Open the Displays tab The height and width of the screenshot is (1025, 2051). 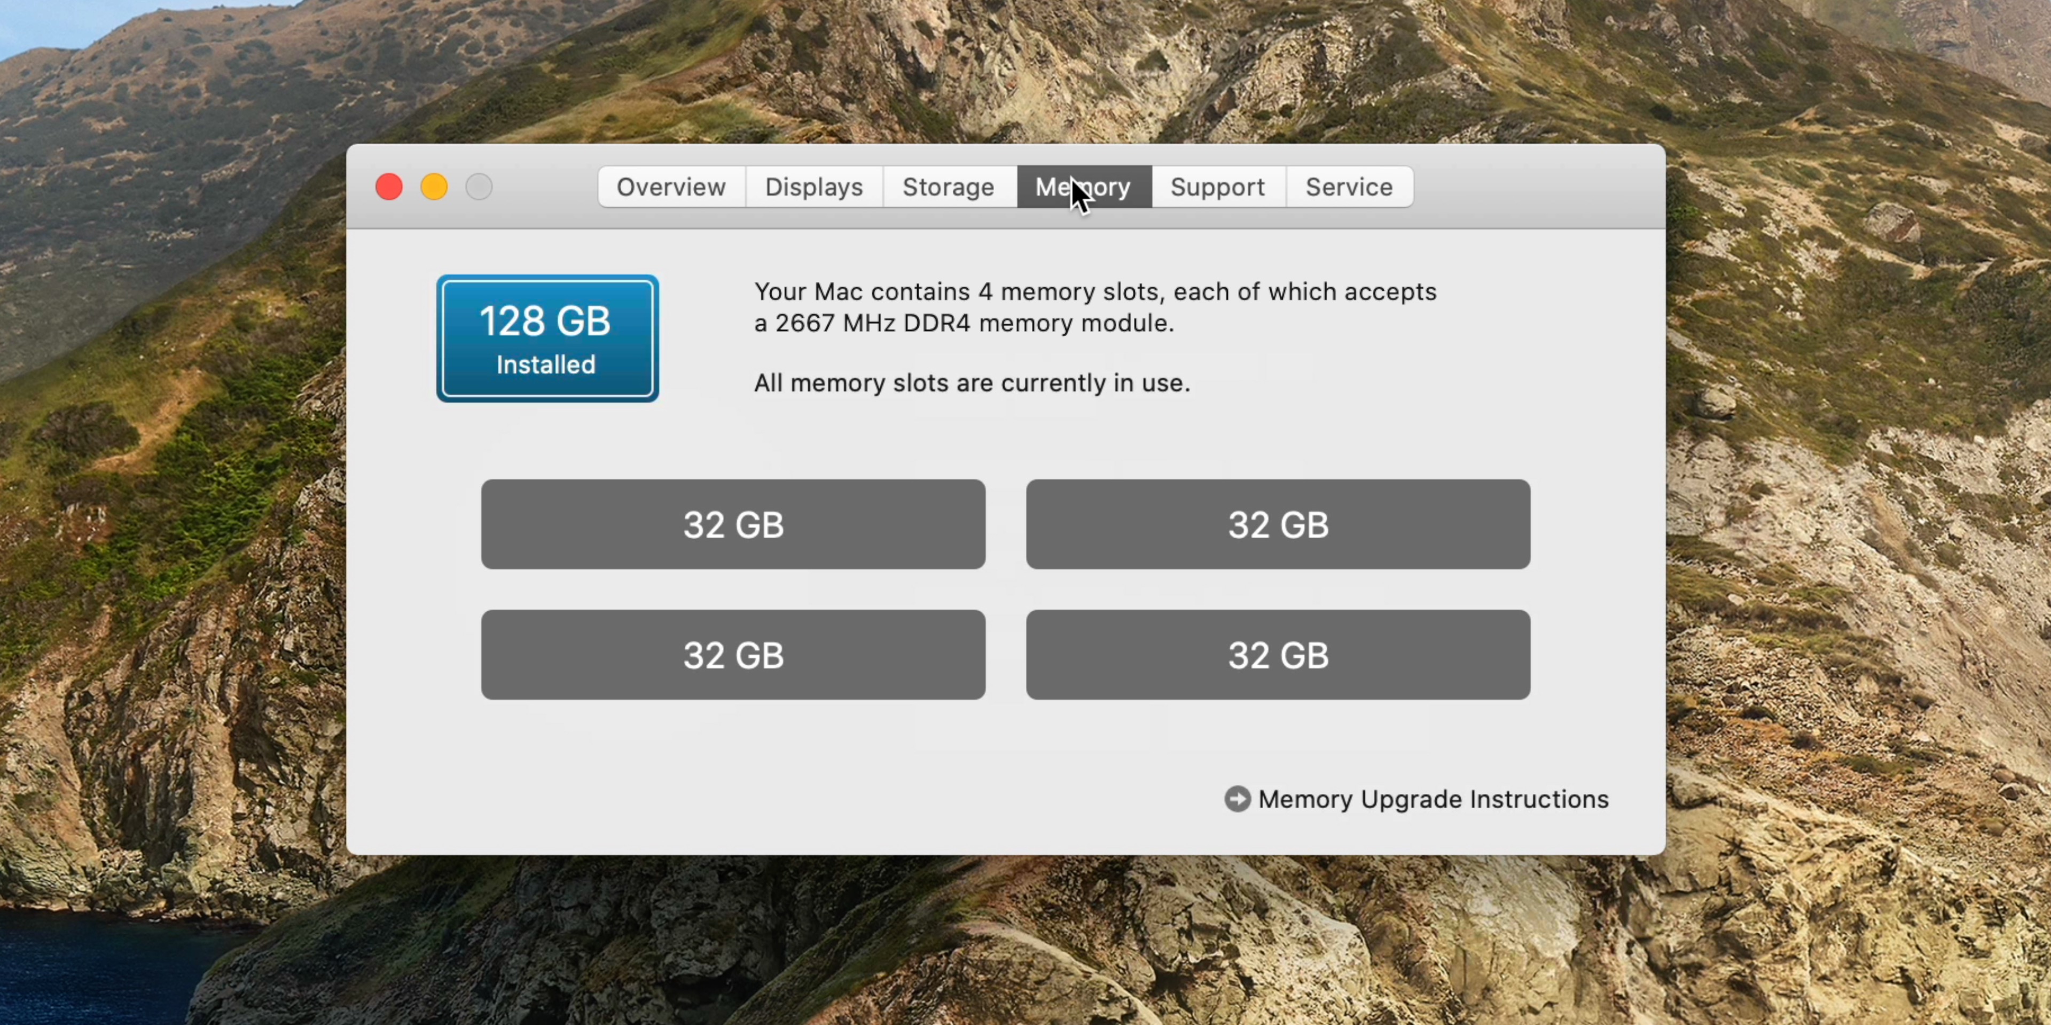coord(813,187)
